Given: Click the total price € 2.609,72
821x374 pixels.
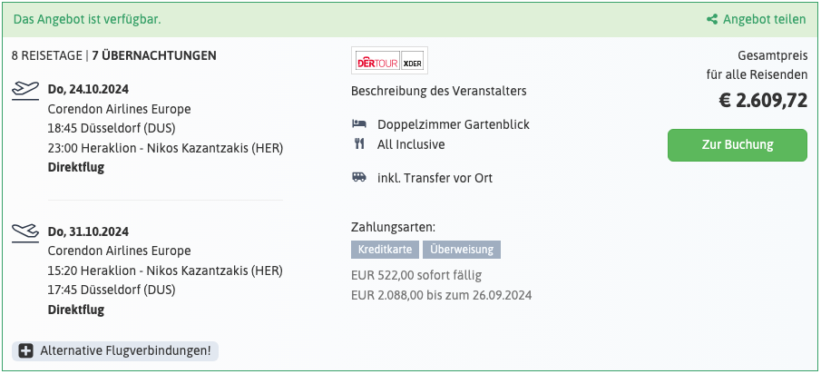Looking at the screenshot, I should [763, 101].
